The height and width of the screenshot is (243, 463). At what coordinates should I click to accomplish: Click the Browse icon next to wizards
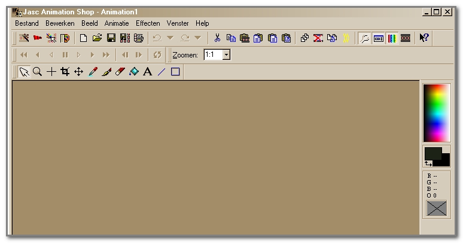(65, 38)
